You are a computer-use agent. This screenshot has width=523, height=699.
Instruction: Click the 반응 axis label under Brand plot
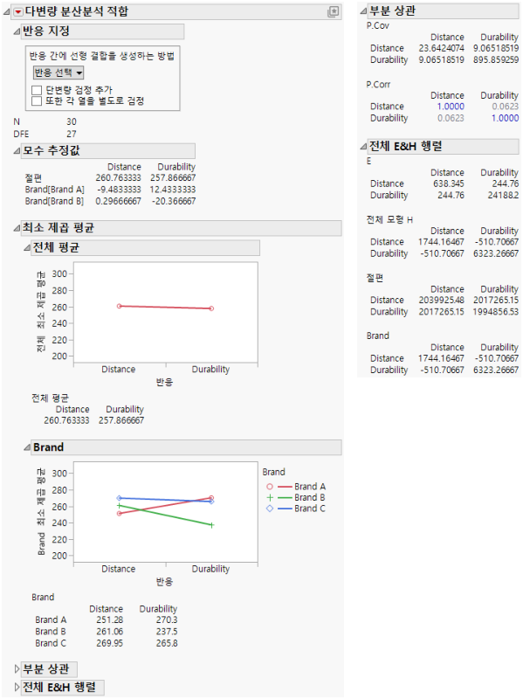click(x=164, y=582)
